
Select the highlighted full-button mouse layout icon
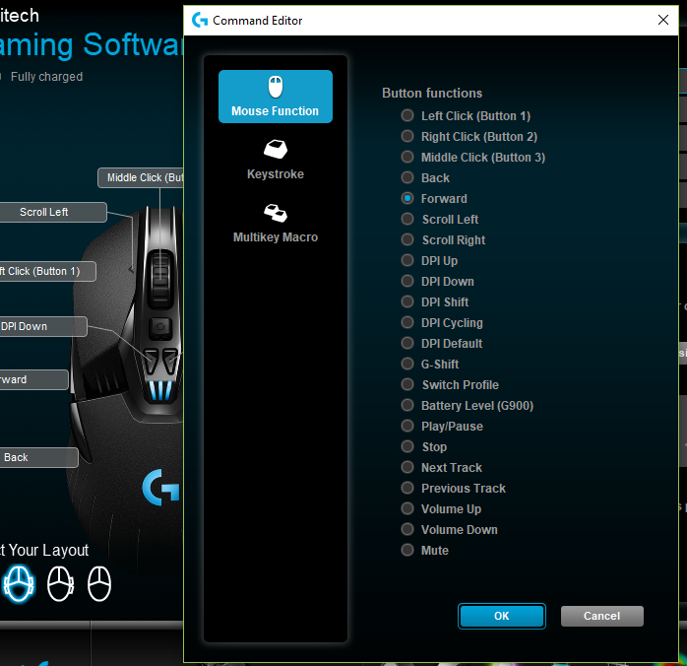(19, 583)
